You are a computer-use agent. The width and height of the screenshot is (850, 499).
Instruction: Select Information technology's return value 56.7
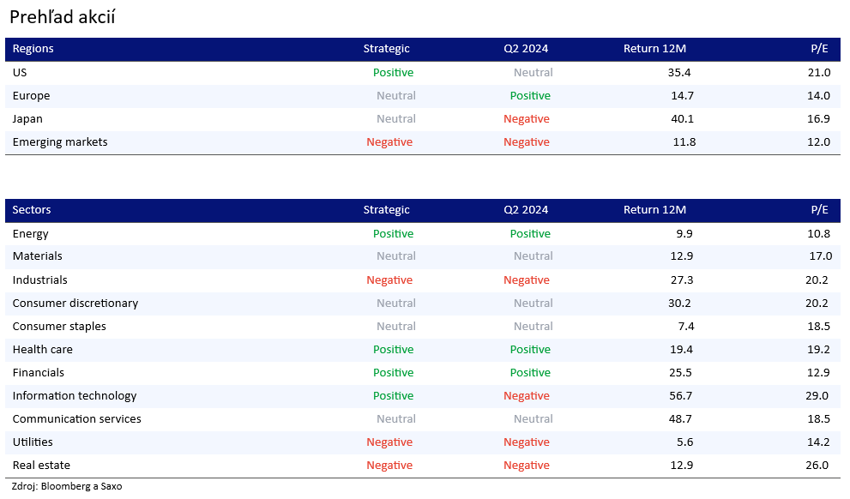pos(683,396)
